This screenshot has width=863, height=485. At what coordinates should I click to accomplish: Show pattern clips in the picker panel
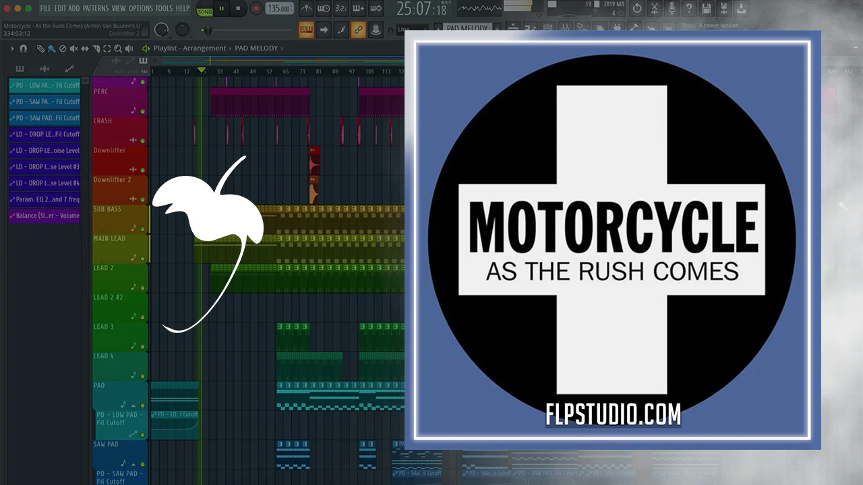click(x=20, y=69)
